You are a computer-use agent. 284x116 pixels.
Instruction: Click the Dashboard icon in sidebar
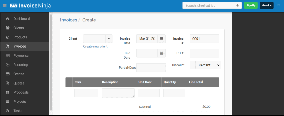[x=8, y=19]
